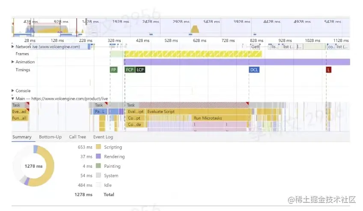The height and width of the screenshot is (211, 363).
Task: Click the purple Animation bar
Action: pyautogui.click(x=237, y=62)
